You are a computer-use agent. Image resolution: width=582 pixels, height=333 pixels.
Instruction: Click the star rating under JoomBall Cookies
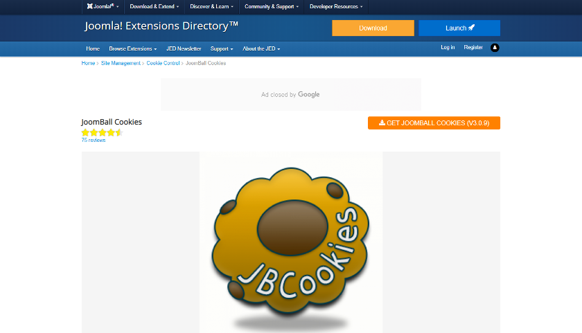click(x=102, y=132)
